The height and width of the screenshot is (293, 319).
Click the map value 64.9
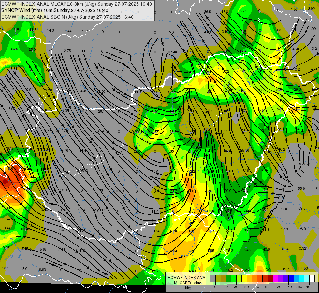pyautogui.click(x=155, y=172)
